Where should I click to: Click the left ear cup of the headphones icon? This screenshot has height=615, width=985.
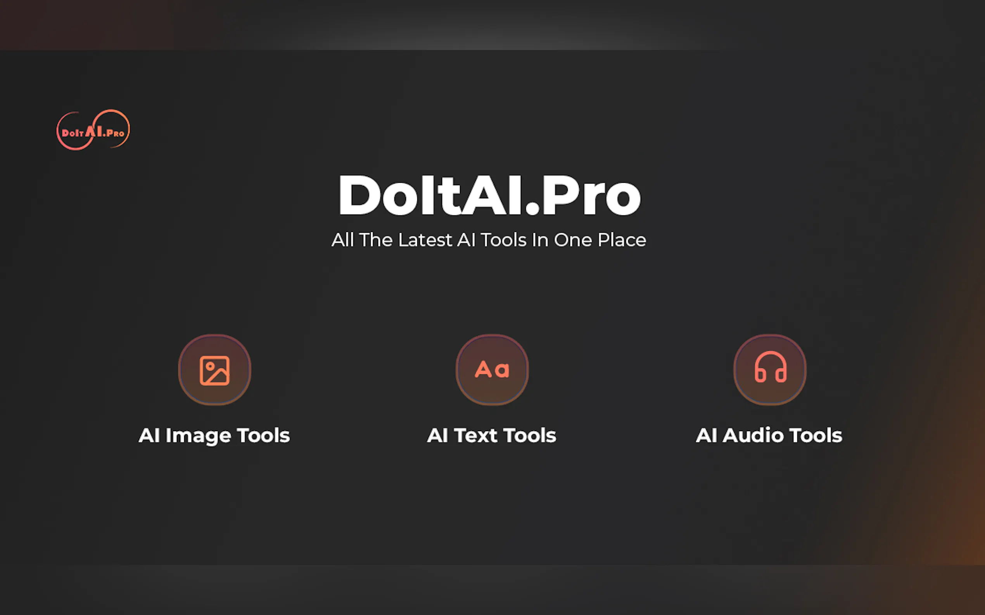point(760,374)
